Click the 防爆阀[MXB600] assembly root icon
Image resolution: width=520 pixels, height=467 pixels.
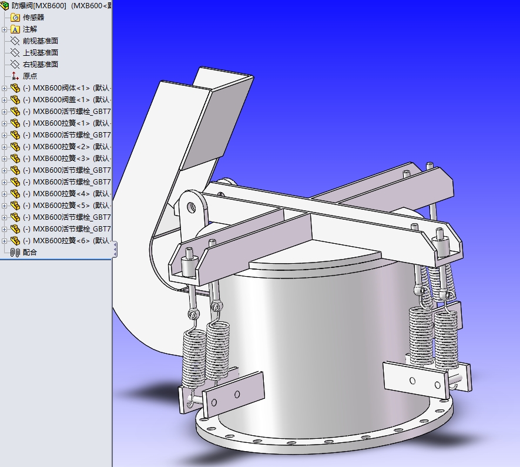[5, 6]
